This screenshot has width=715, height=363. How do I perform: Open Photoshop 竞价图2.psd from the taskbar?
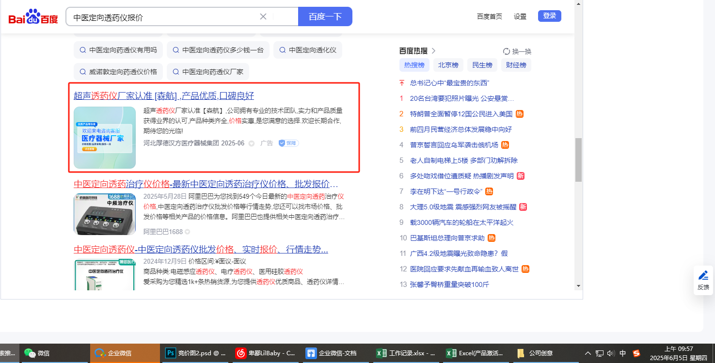195,353
